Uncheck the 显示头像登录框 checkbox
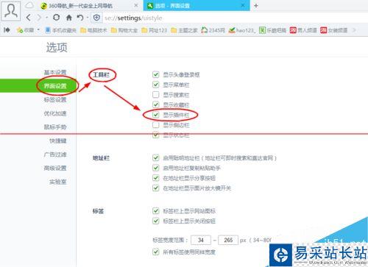The height and width of the screenshot is (267, 368). tap(156, 74)
